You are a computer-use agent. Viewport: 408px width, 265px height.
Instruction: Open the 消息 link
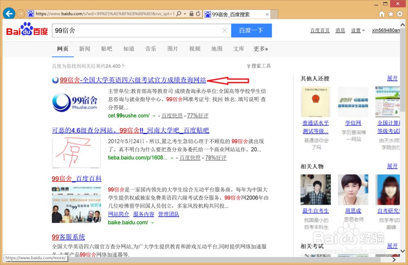pos(340,31)
